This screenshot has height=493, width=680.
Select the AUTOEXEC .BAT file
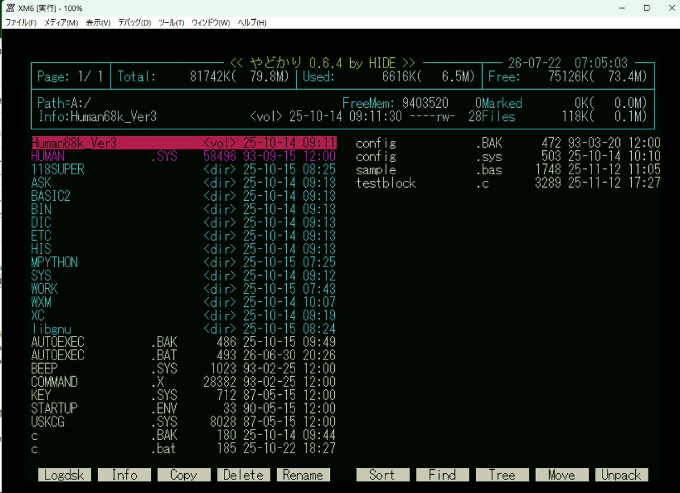[x=184, y=355]
